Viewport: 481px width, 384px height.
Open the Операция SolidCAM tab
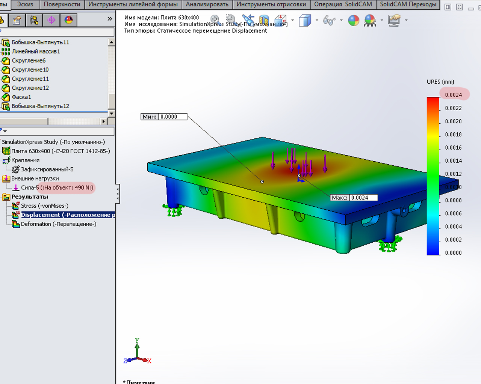(x=343, y=4)
